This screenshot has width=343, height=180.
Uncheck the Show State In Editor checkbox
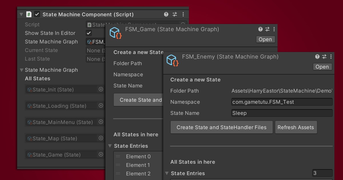pos(89,33)
